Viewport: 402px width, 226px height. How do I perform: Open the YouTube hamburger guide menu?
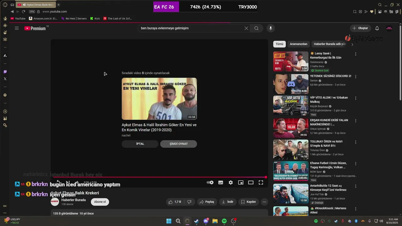(x=17, y=28)
